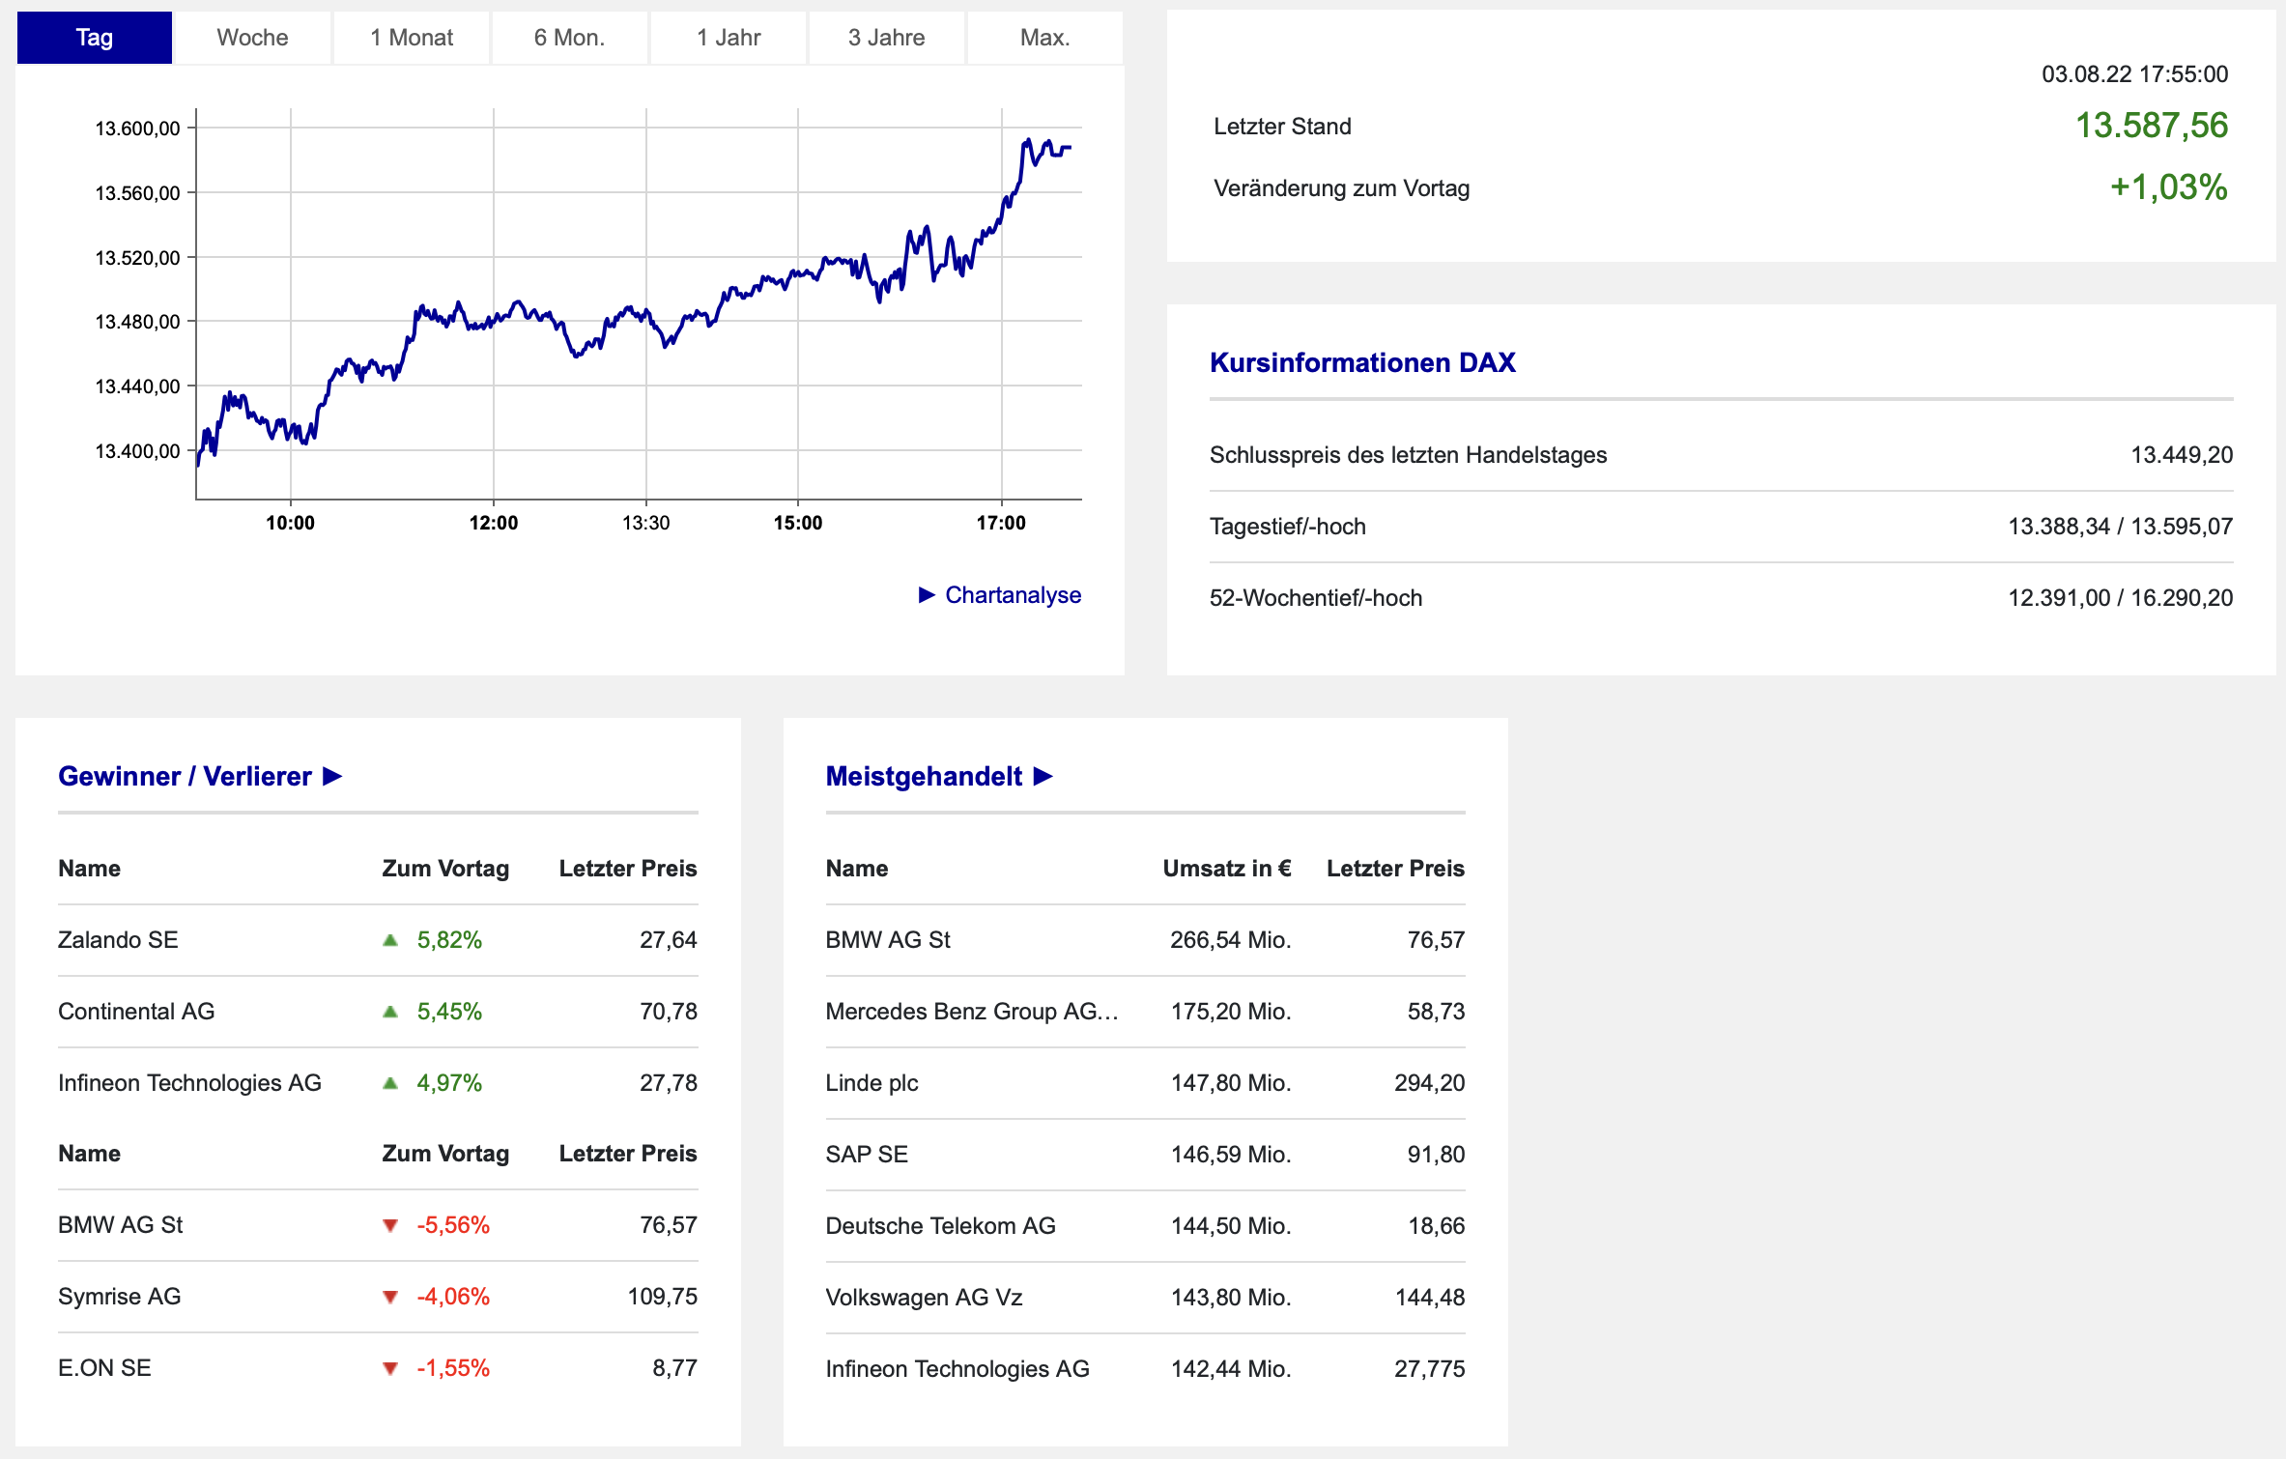Select Infineon Technologies AG in winners list
This screenshot has height=1459, width=2286.
(189, 1083)
